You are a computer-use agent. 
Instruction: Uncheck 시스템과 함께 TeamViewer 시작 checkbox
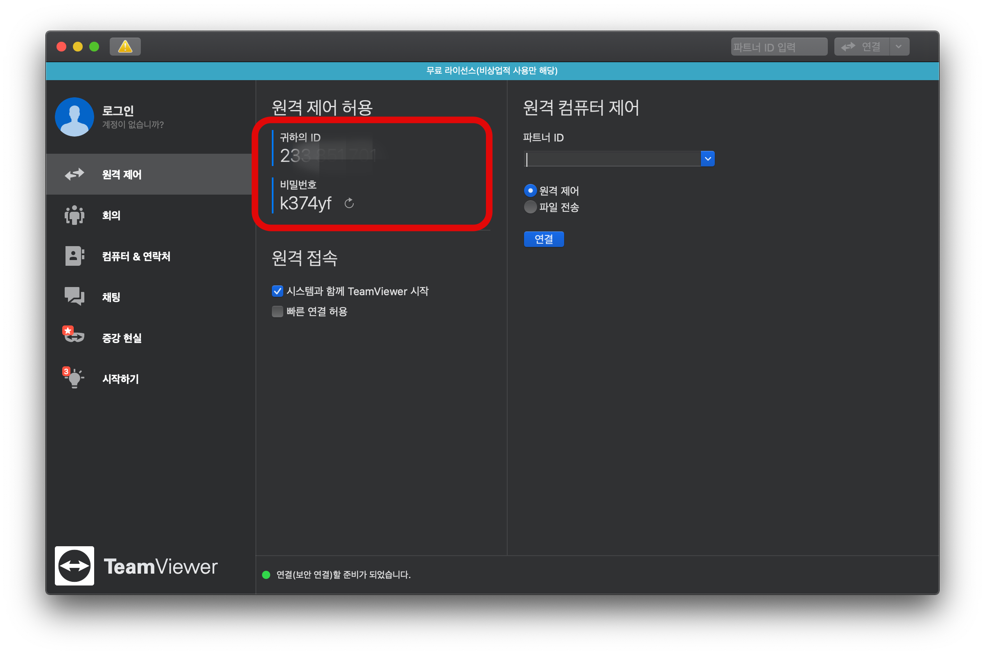277,291
